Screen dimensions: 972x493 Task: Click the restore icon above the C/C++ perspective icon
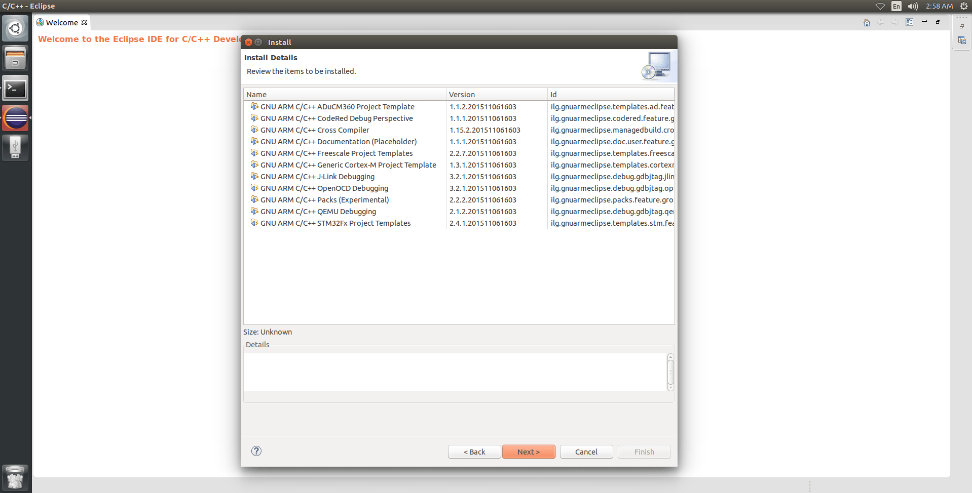962,26
